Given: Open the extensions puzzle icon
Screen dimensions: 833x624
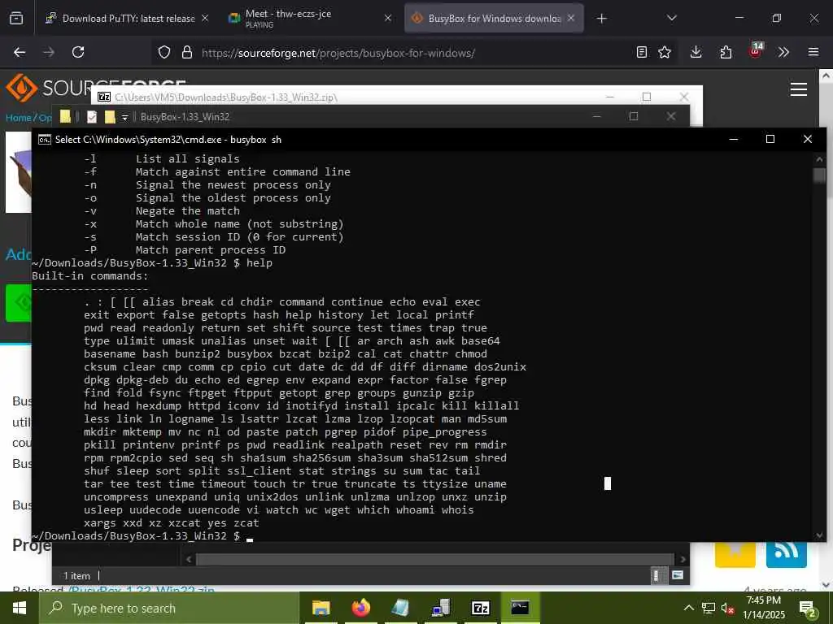Looking at the screenshot, I should (726, 52).
